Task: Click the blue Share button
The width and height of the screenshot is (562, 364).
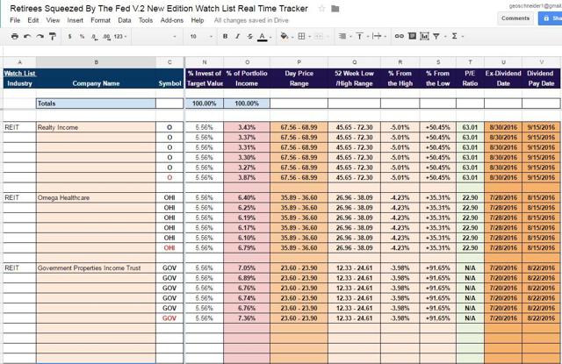Action: pos(551,18)
